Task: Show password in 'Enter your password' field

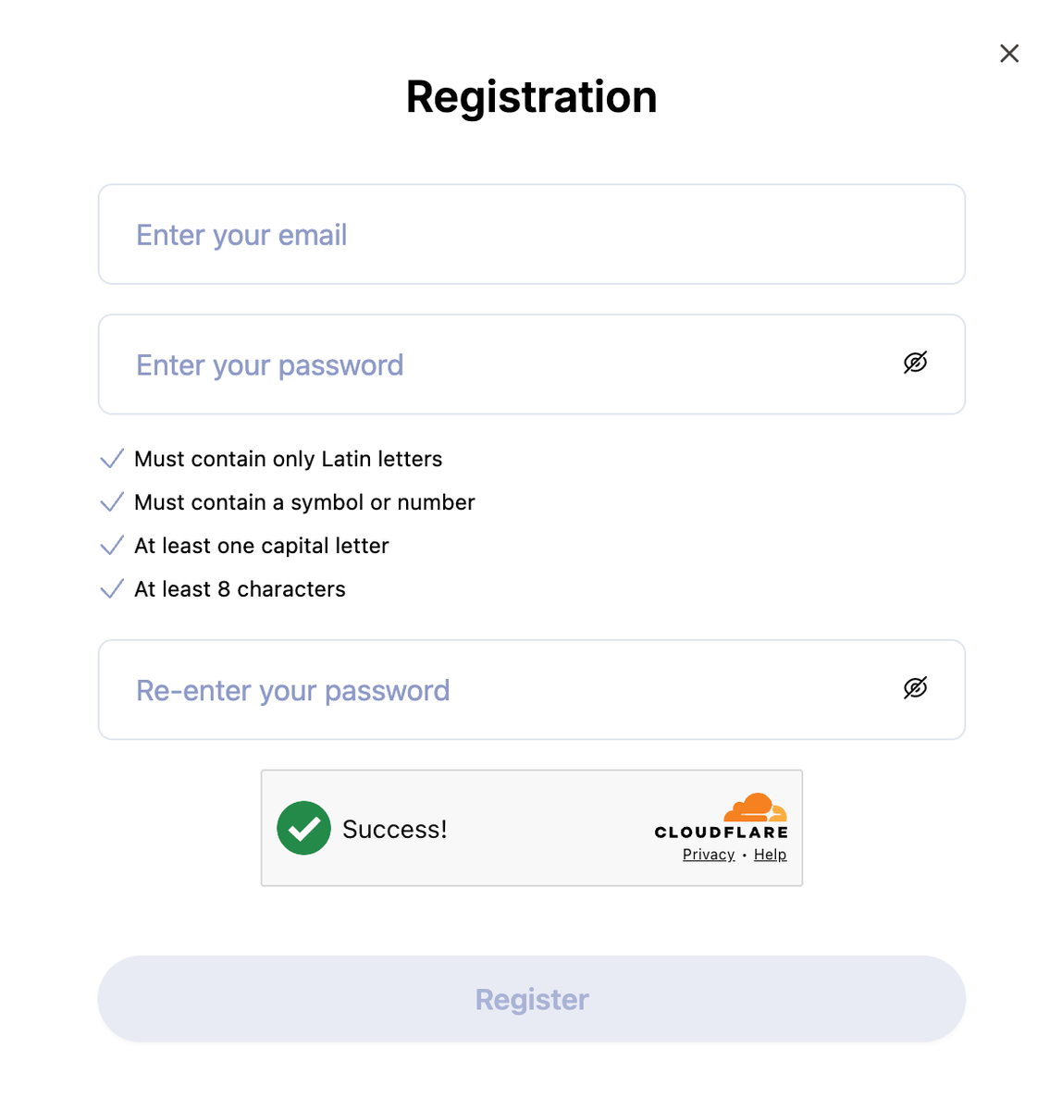Action: coord(915,363)
